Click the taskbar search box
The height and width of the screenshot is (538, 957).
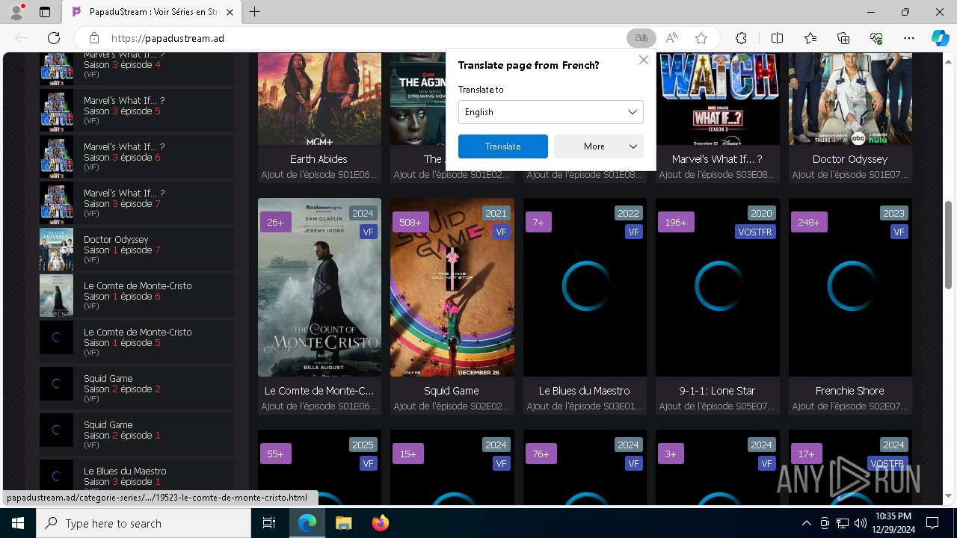(x=144, y=523)
